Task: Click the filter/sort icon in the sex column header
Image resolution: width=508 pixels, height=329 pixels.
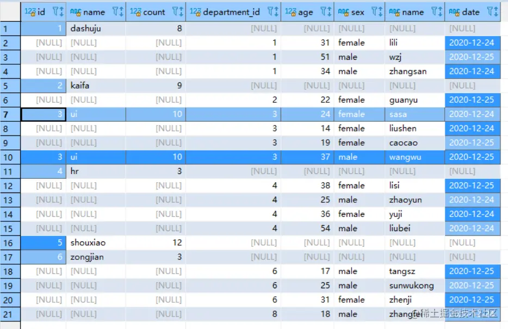Action: pyautogui.click(x=377, y=12)
